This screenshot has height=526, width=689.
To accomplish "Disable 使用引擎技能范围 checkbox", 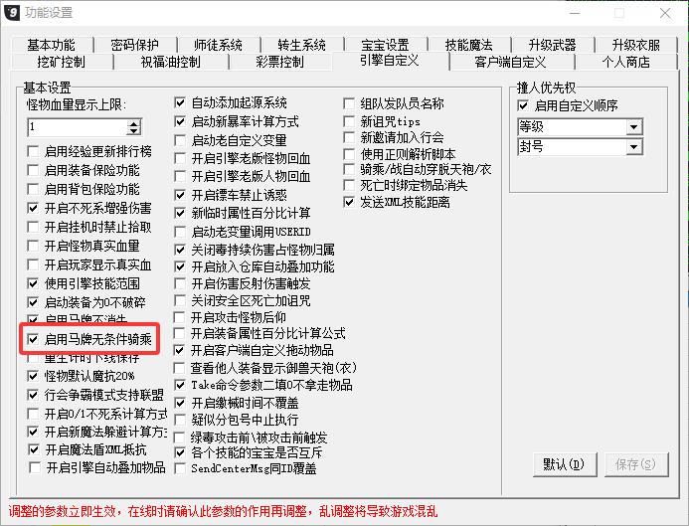I will (x=33, y=283).
